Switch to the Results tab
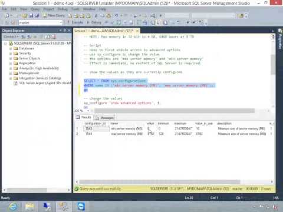The image size is (283, 212). (x=84, y=117)
